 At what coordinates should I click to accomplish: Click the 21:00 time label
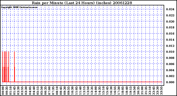coord(142,91)
